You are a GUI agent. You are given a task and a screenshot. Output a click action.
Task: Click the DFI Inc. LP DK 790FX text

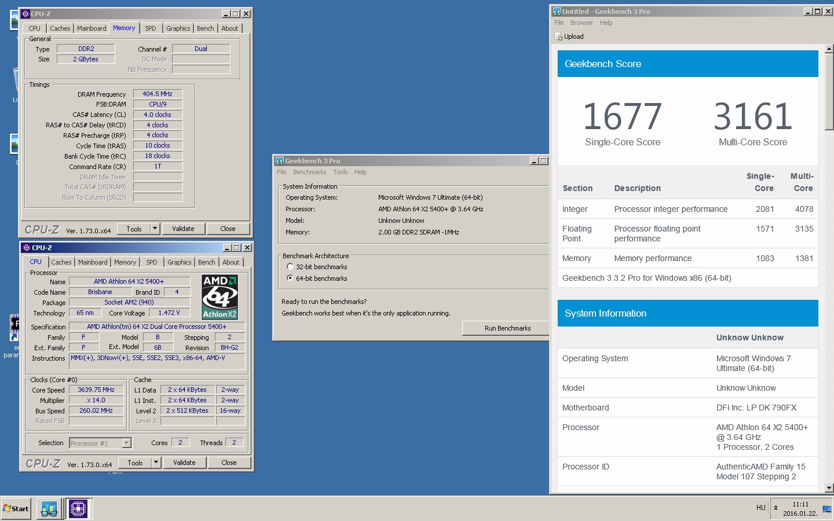[x=756, y=408]
